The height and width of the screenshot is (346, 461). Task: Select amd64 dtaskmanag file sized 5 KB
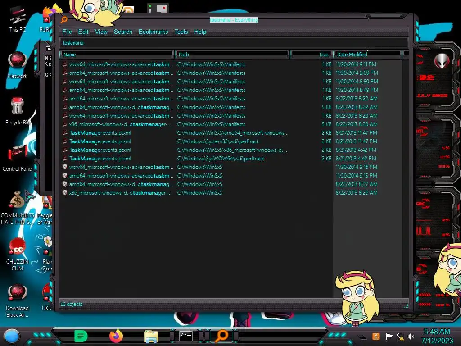click(121, 107)
